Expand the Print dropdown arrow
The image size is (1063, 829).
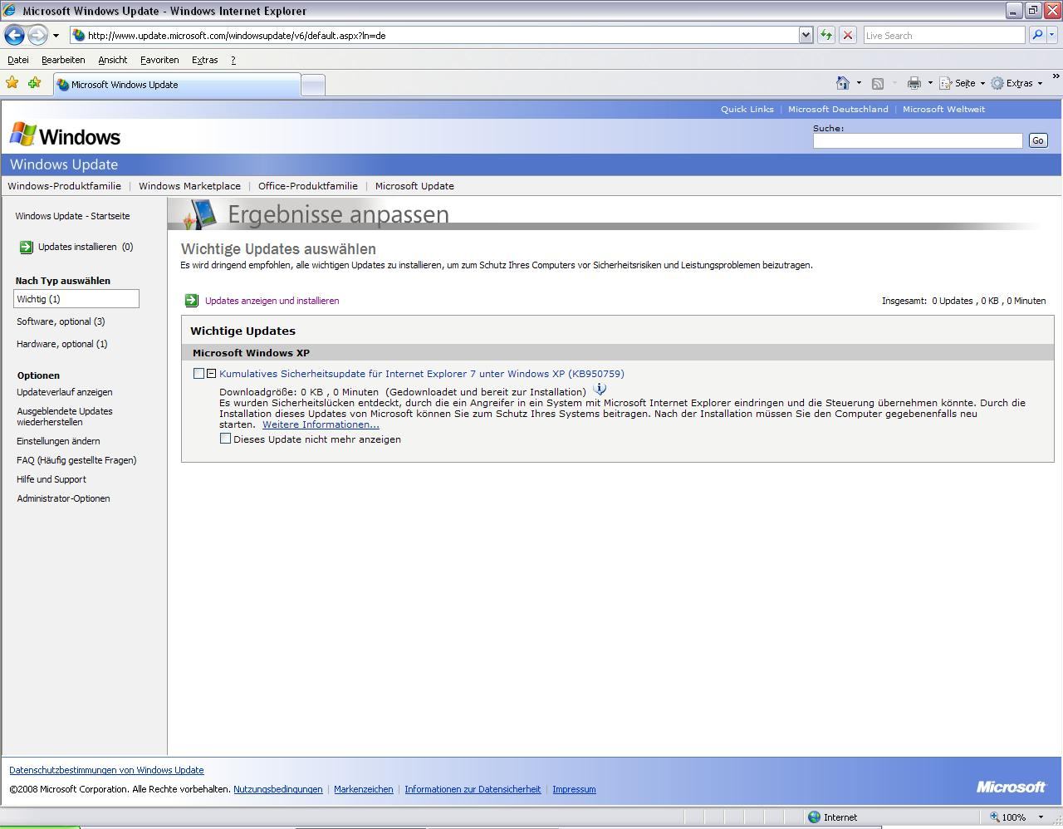(x=930, y=83)
